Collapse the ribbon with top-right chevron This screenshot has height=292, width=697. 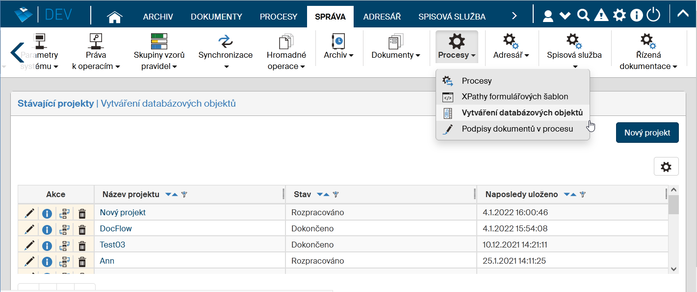pos(682,14)
